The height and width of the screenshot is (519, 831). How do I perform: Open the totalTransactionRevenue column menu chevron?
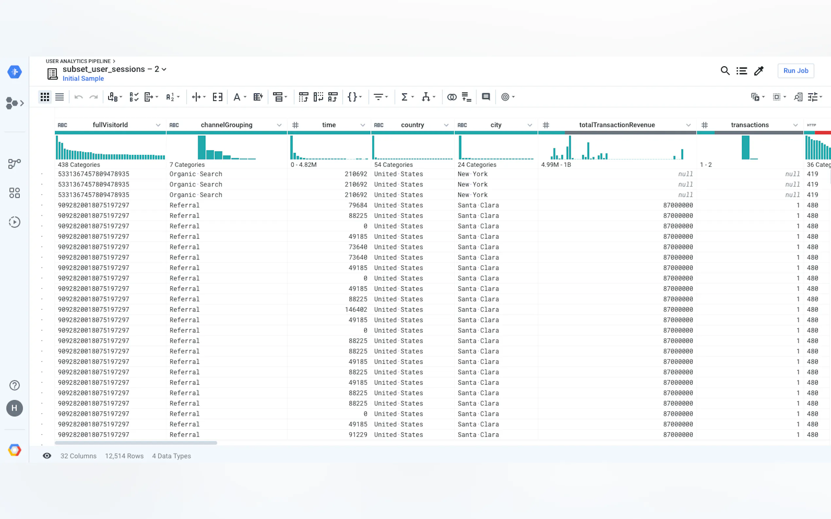pos(688,125)
